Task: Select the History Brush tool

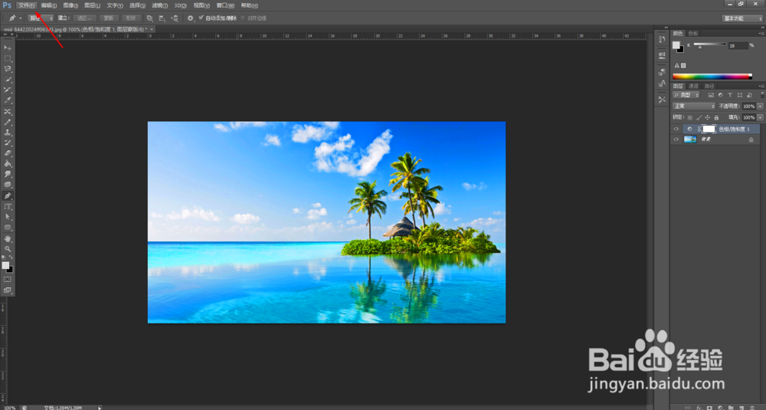Action: tap(8, 143)
